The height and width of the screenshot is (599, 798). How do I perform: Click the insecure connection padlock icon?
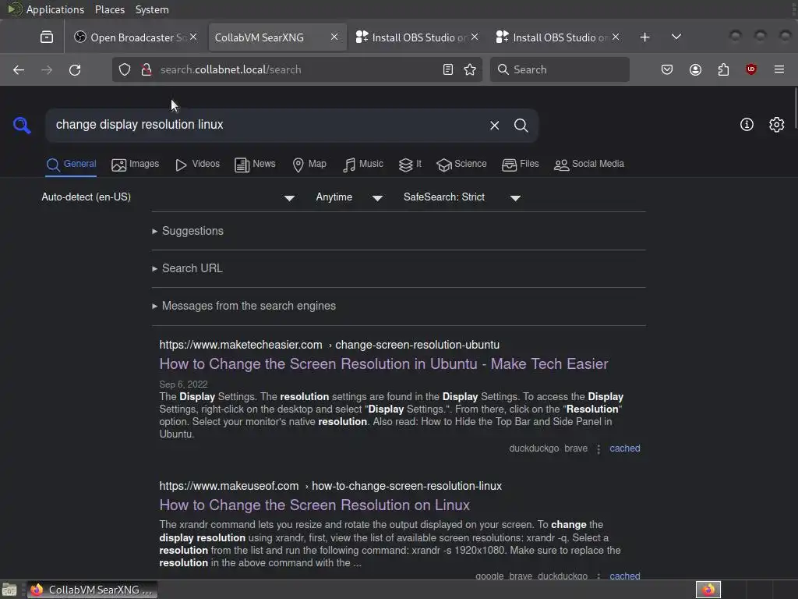click(147, 69)
